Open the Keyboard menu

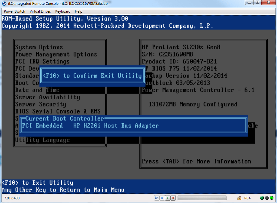[x=63, y=11]
